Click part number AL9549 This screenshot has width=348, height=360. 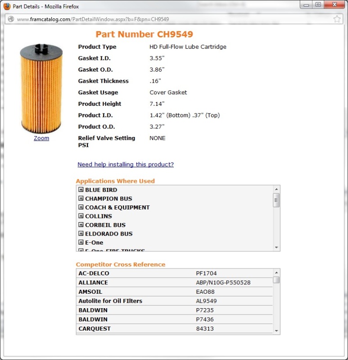206,301
